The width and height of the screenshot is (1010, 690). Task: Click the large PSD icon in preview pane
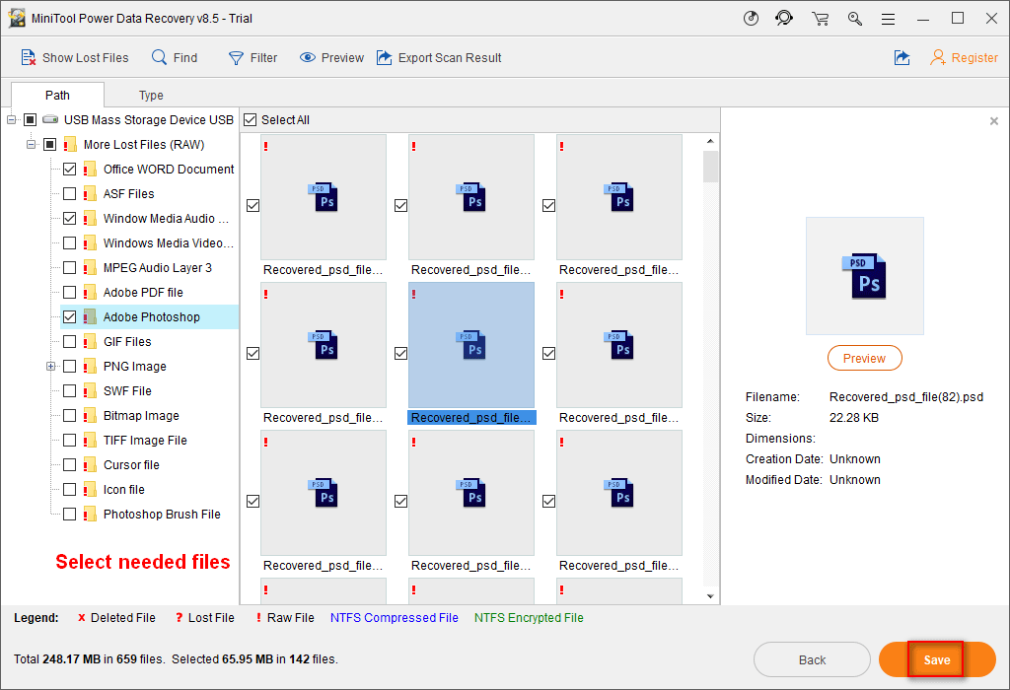[x=864, y=276]
